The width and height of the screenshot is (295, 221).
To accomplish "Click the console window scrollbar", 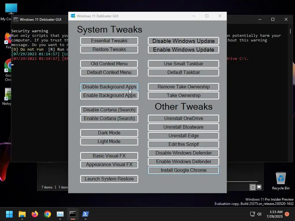I will coord(290,31).
